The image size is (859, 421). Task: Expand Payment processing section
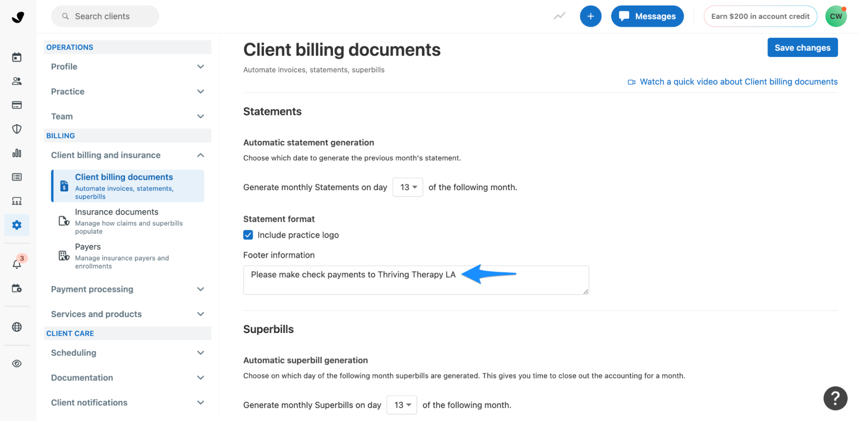127,289
